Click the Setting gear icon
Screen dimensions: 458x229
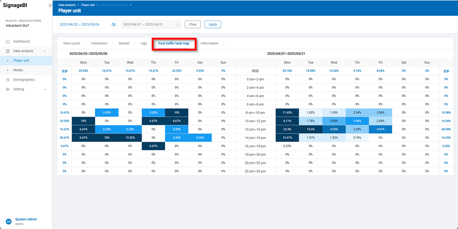tap(8, 89)
